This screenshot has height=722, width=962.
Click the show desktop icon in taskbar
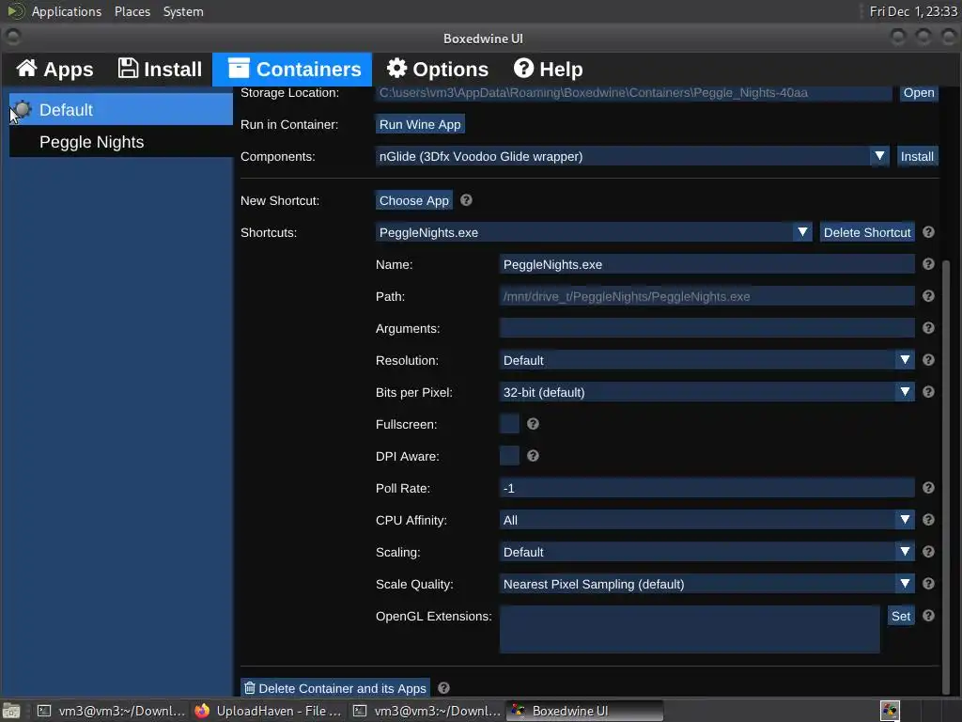coord(11,711)
